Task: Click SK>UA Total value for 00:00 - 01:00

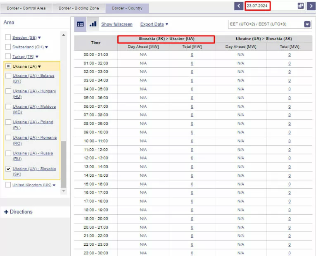Action: [192, 55]
